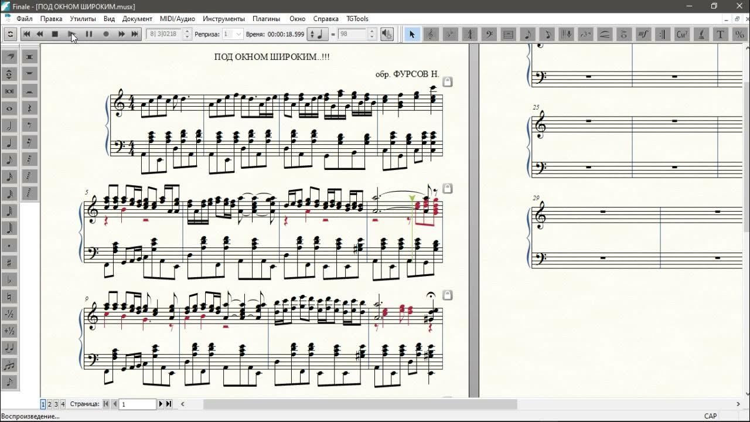Image resolution: width=750 pixels, height=422 pixels.
Task: Select the Resize tool (% icon)
Action: [740, 34]
